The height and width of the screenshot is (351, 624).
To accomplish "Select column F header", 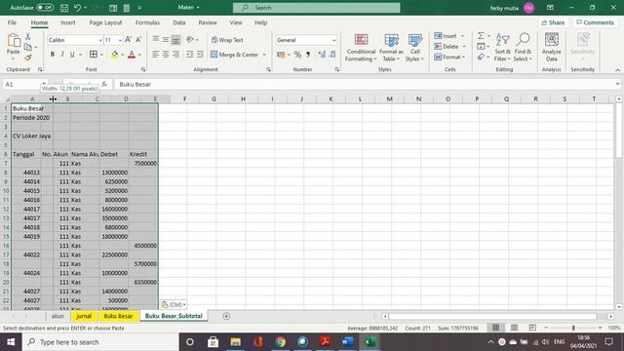I will click(184, 98).
